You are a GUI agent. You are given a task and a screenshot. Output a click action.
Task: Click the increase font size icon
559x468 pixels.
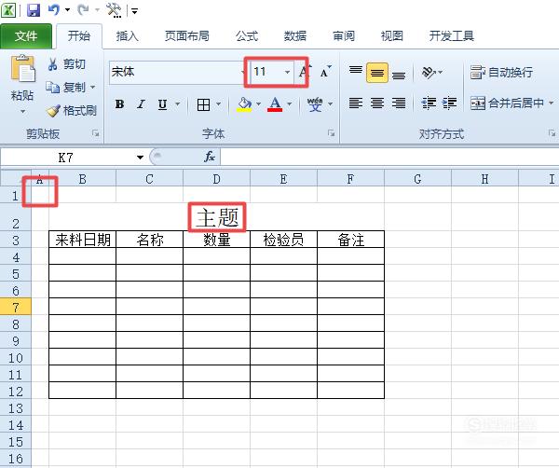[x=306, y=72]
